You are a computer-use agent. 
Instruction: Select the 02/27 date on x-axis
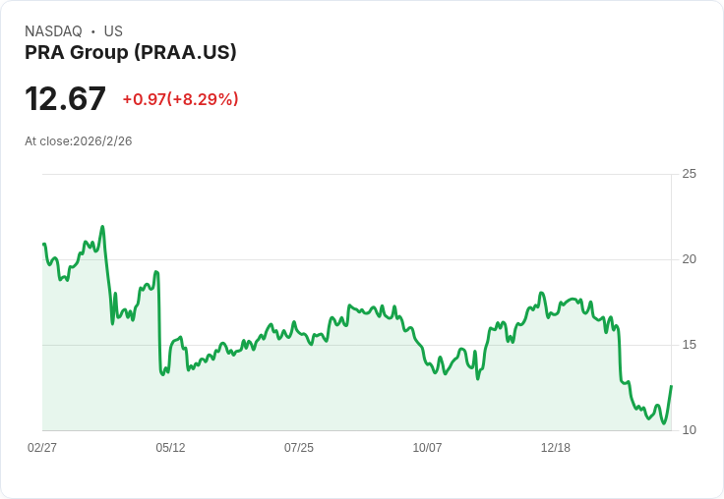click(42, 448)
